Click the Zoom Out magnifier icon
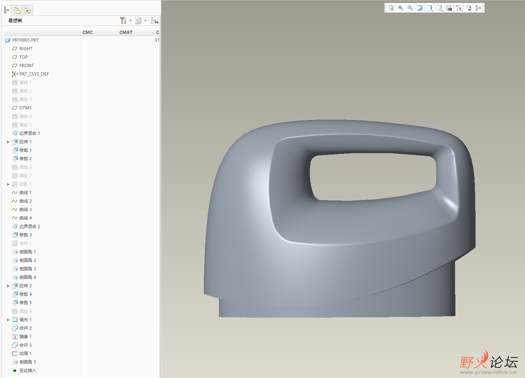The image size is (525, 378). (x=410, y=8)
